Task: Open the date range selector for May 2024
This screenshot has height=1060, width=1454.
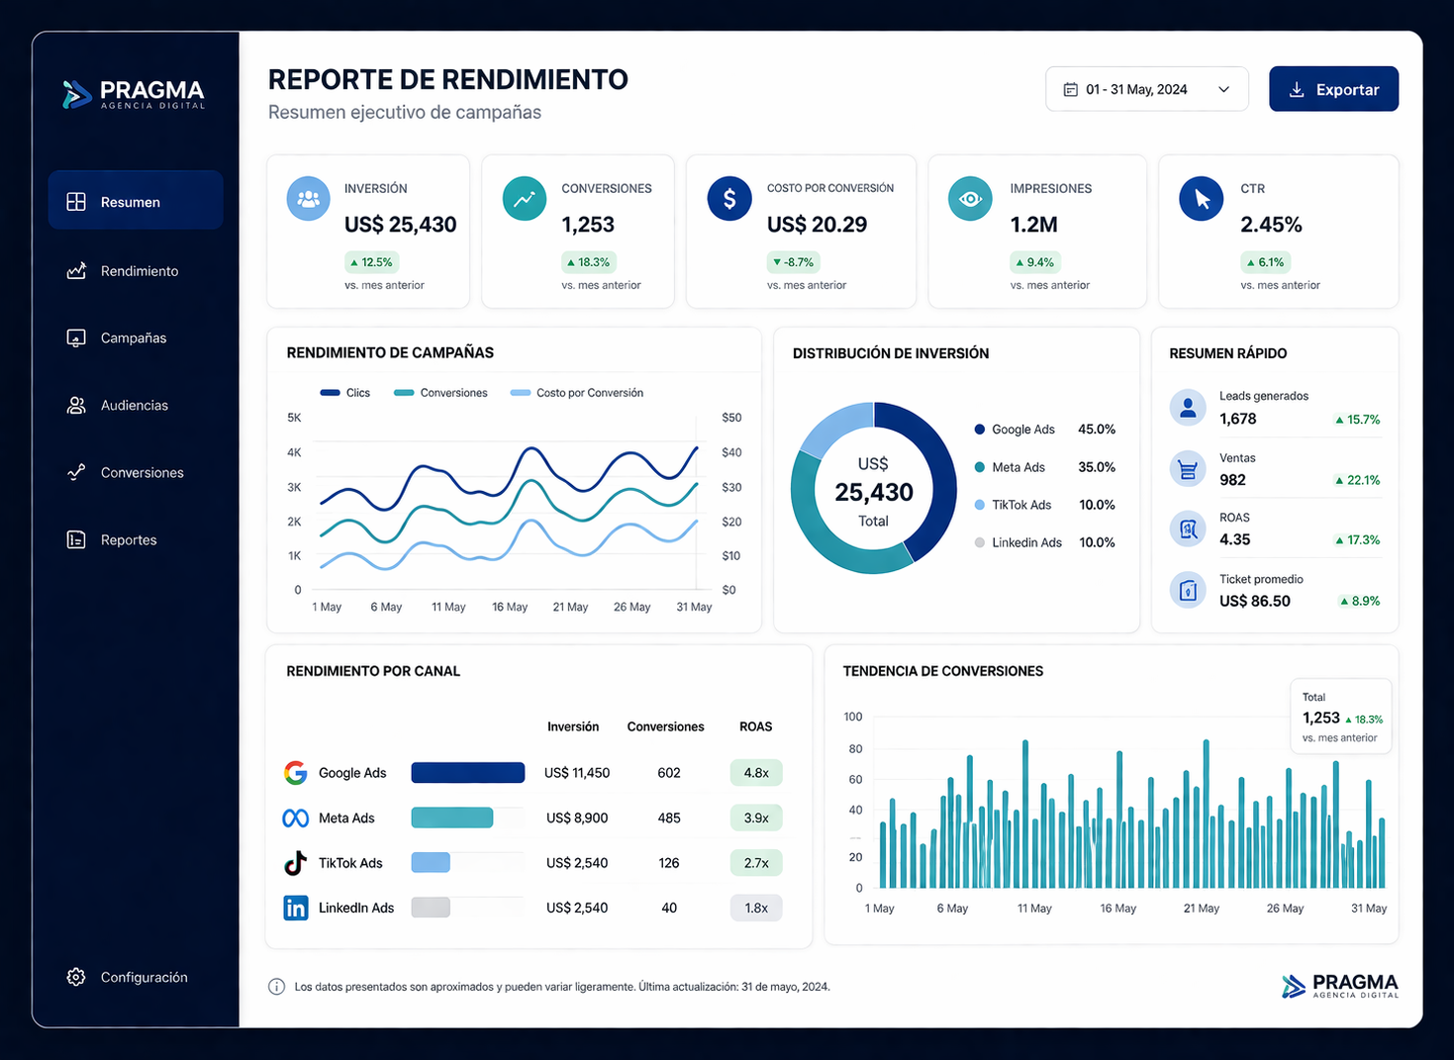Action: pos(1146,88)
